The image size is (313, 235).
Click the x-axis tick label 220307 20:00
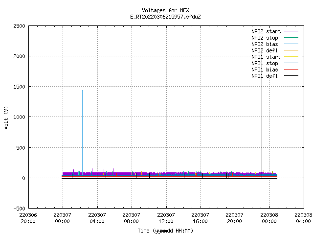234,218
